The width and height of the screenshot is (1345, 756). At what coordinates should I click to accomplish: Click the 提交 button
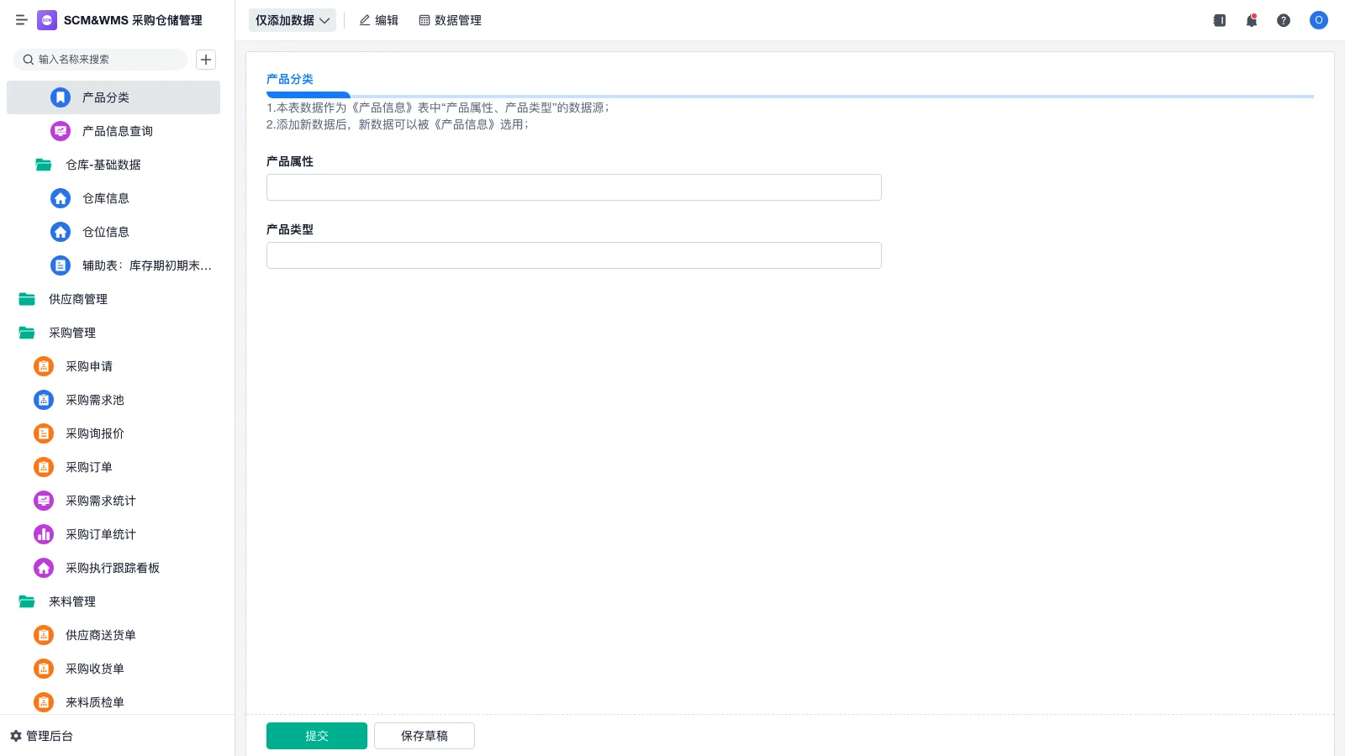pos(317,736)
